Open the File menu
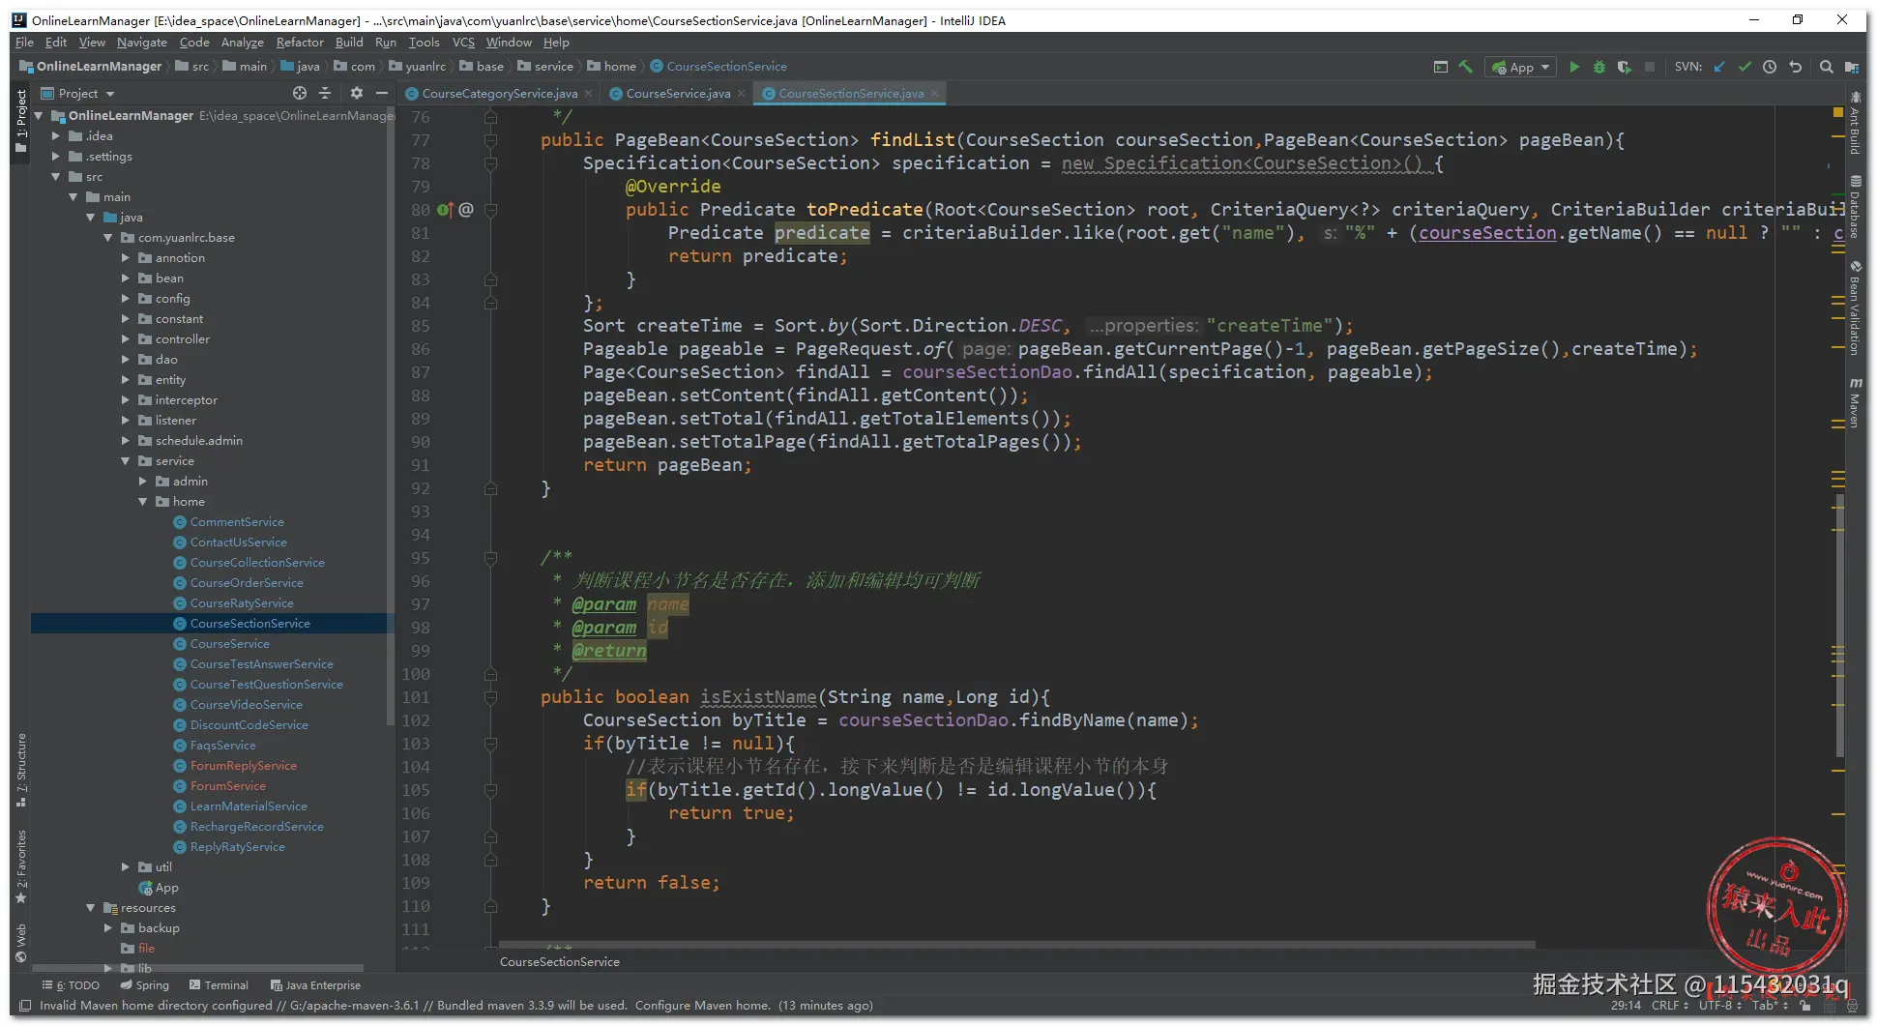The width and height of the screenshot is (1877, 1026). coord(25,43)
